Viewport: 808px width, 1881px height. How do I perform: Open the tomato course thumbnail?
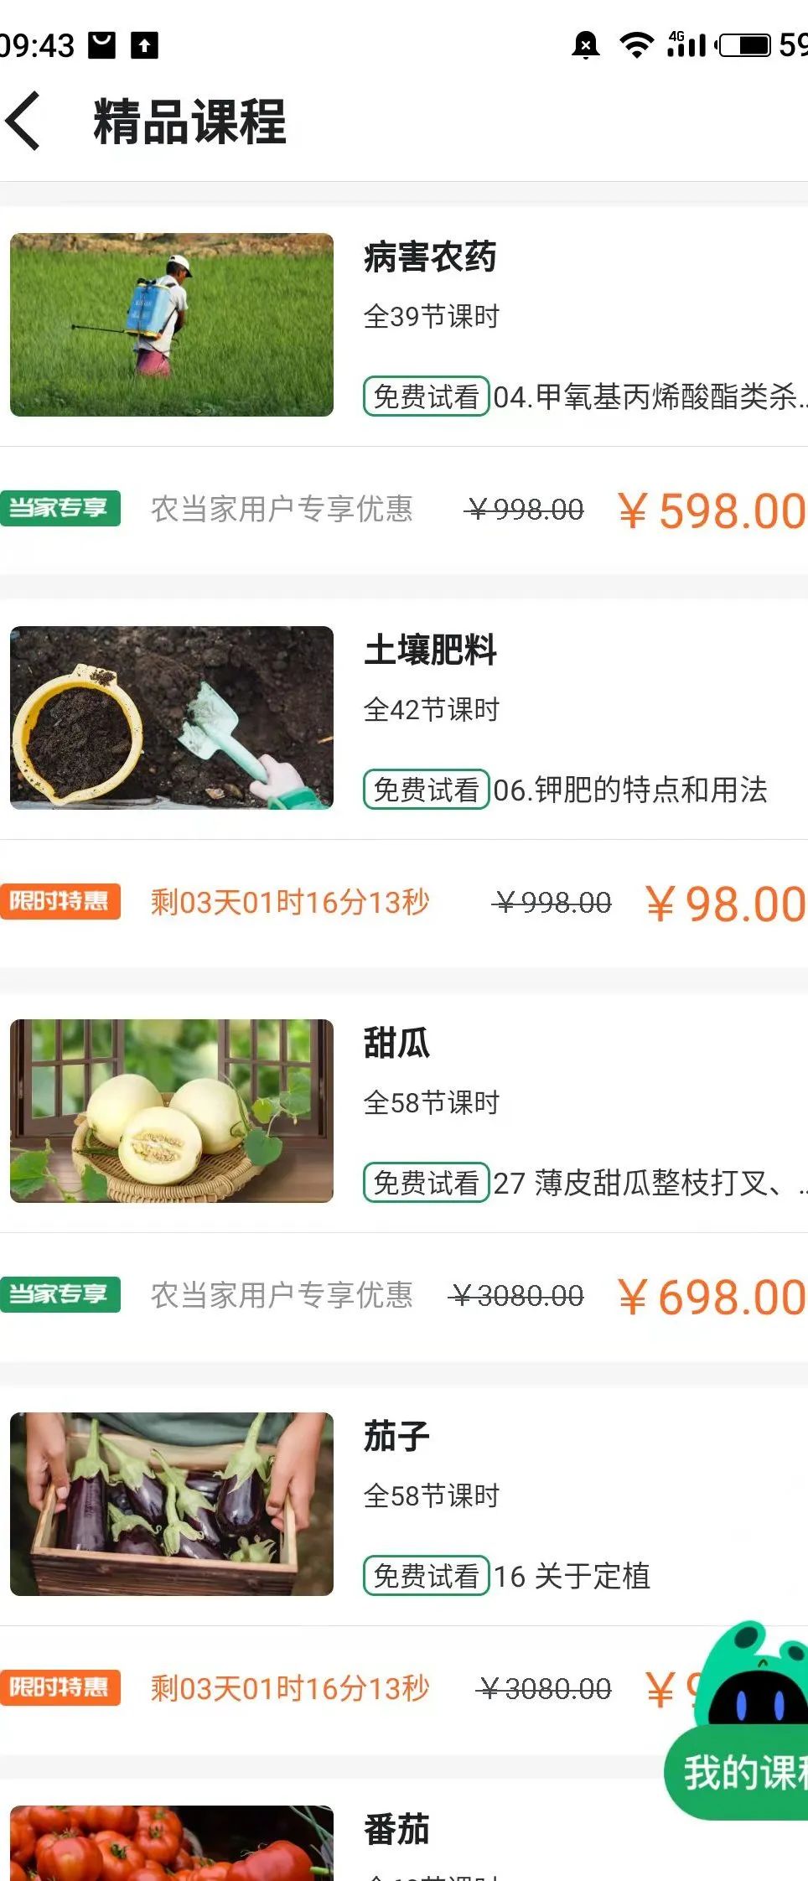(x=172, y=1843)
